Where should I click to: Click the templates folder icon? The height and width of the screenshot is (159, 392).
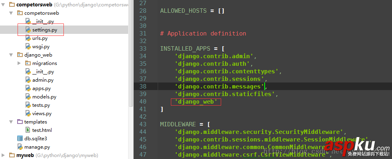coord(20,122)
